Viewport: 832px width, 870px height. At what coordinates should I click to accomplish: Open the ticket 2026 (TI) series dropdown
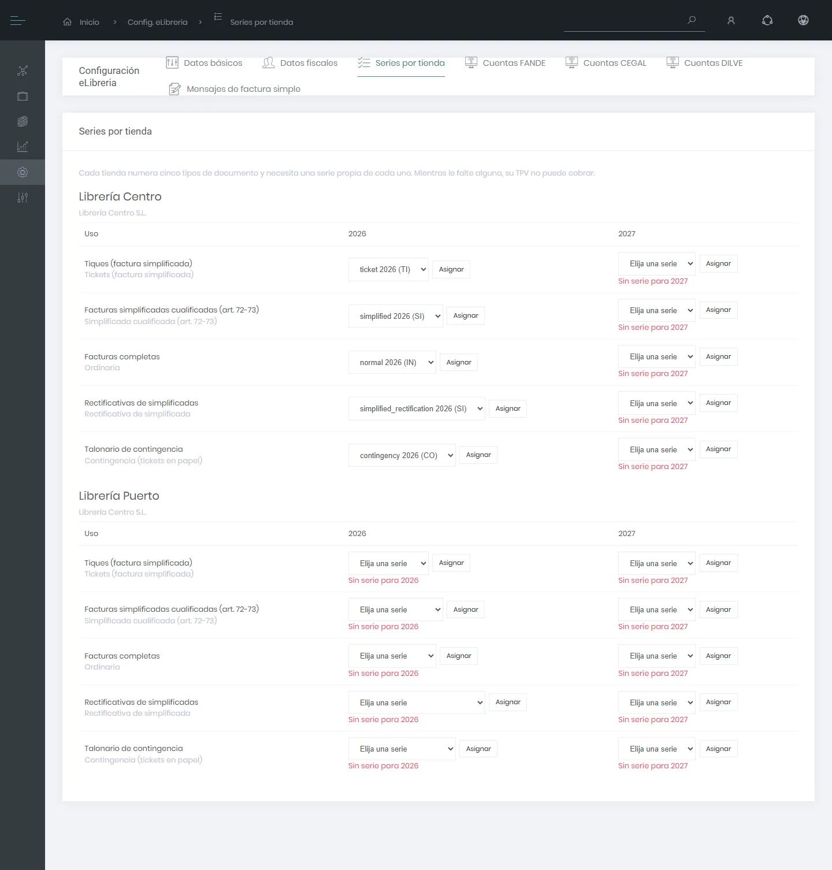(388, 270)
